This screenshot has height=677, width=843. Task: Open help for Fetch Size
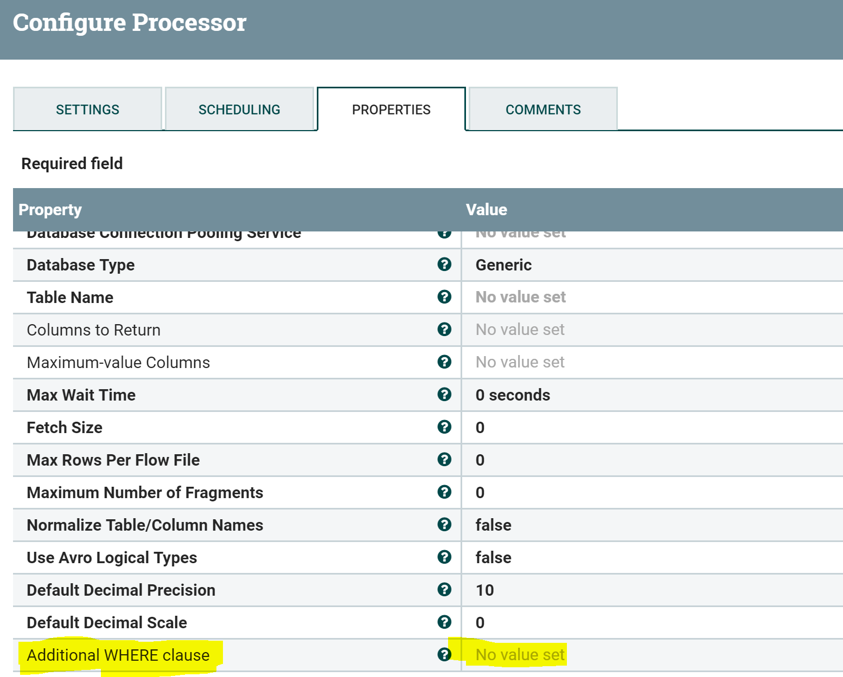[444, 427]
